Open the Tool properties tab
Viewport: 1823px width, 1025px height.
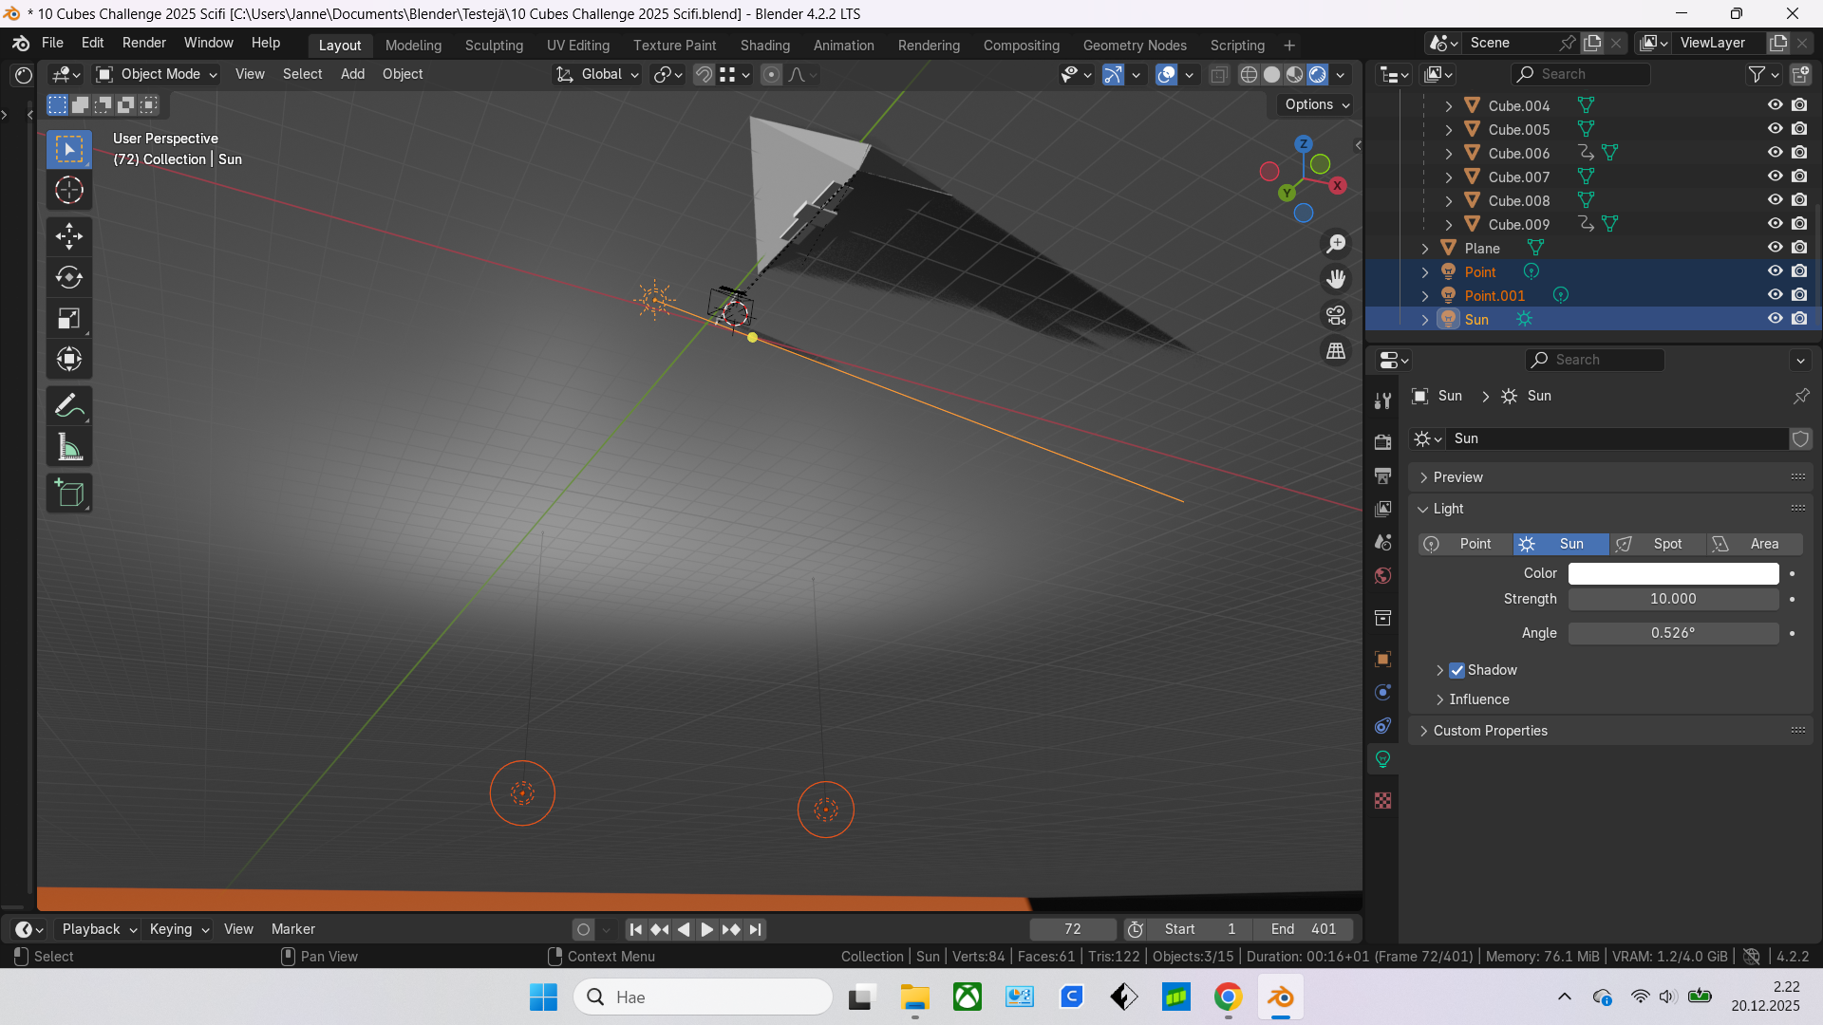pyautogui.click(x=1383, y=401)
